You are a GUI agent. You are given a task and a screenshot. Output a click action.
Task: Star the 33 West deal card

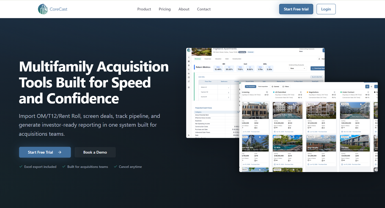pos(297,137)
